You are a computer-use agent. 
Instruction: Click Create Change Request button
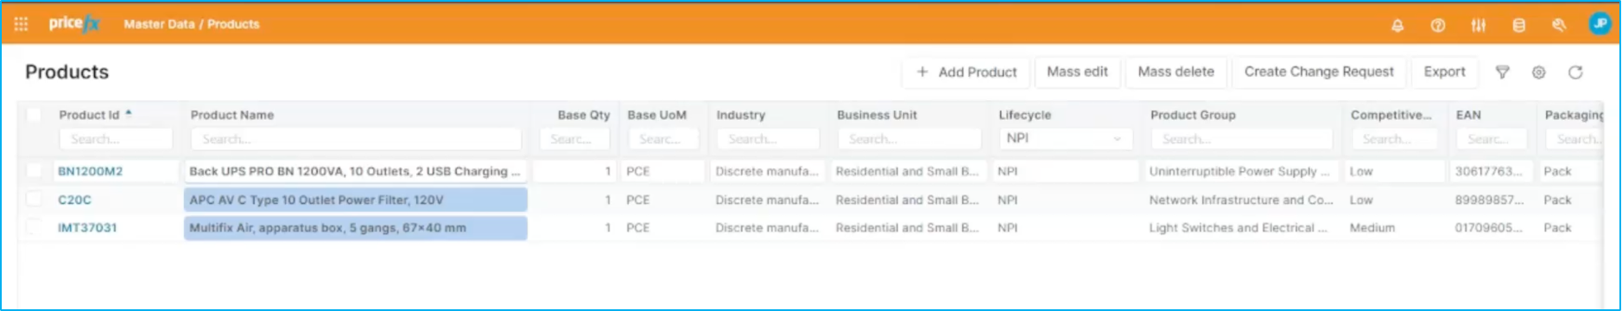[1319, 72]
